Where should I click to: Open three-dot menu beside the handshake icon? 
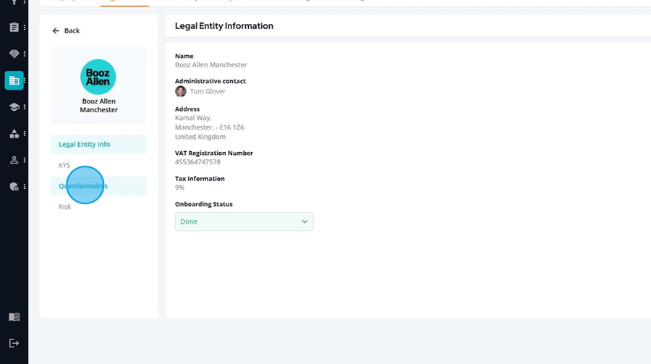point(25,54)
